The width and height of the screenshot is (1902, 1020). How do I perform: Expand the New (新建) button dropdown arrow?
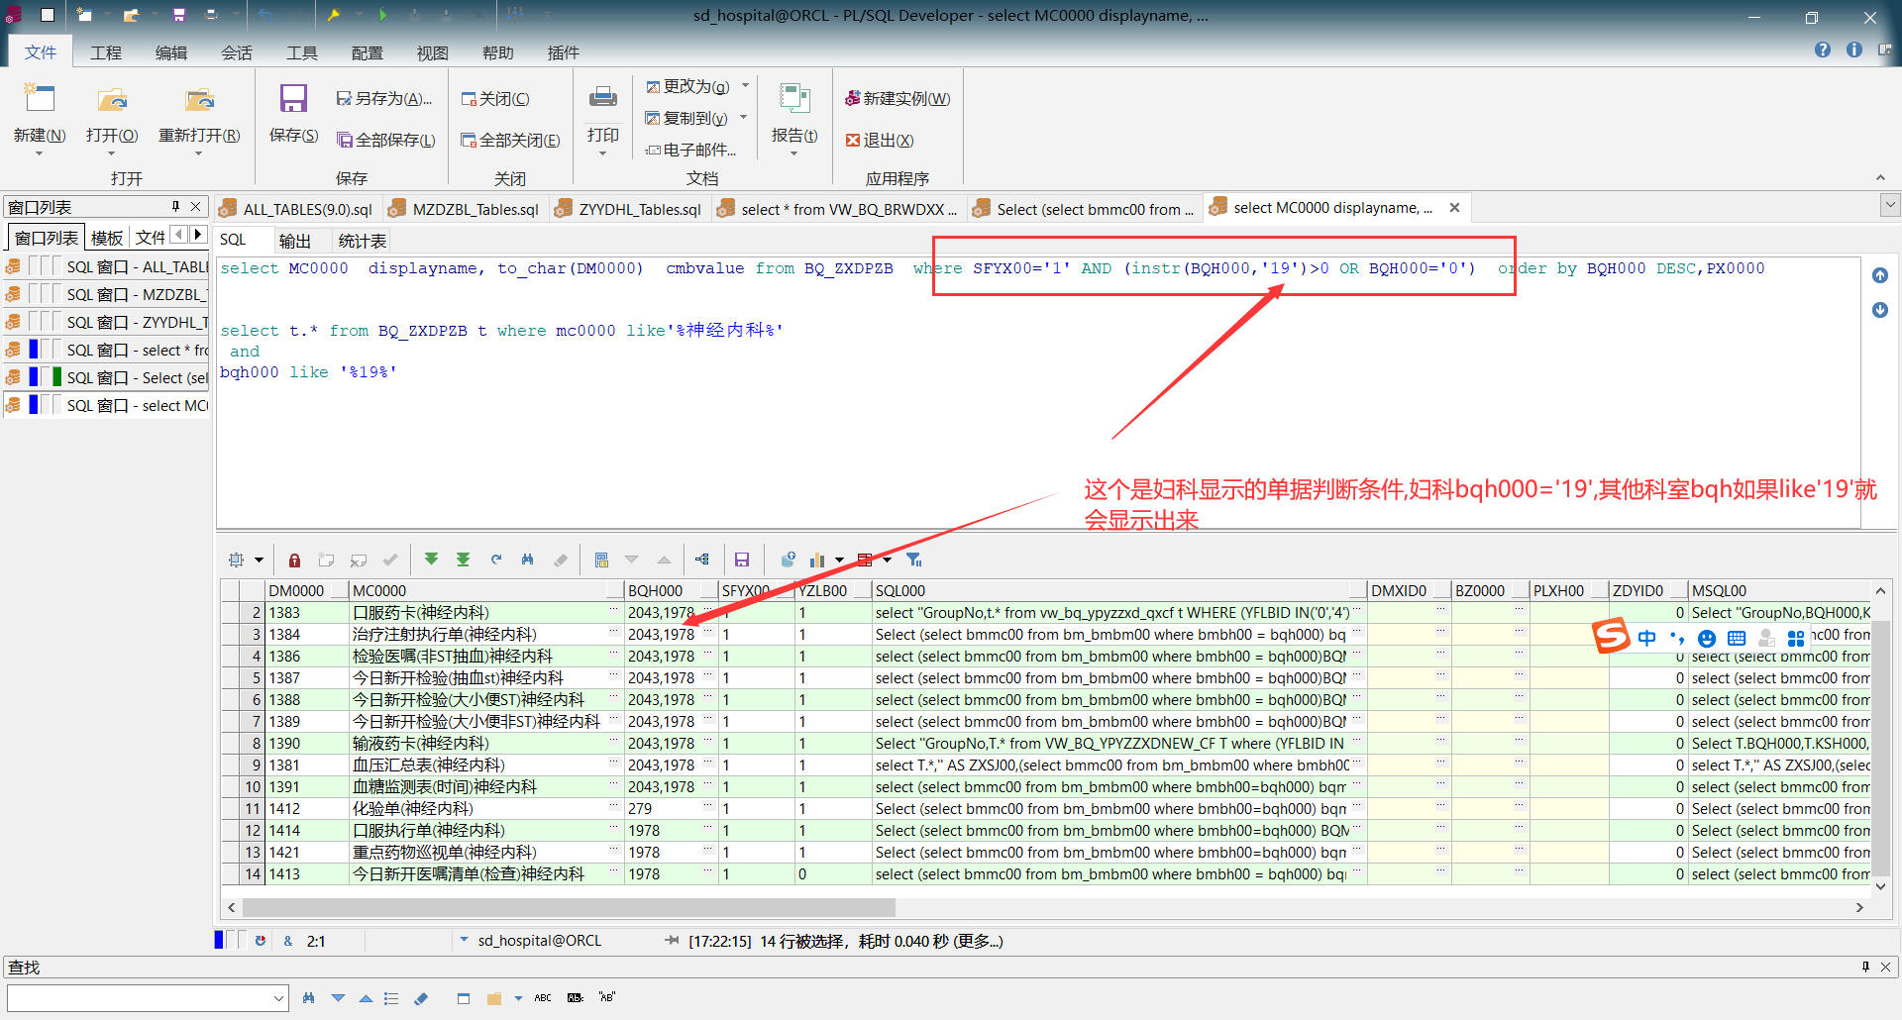click(40, 153)
